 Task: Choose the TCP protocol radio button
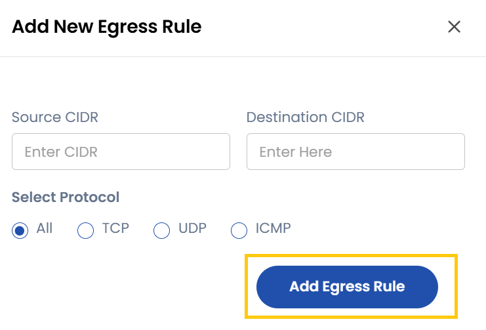(86, 230)
